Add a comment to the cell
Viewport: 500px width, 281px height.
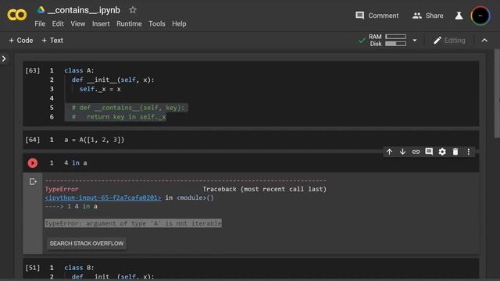[x=429, y=151]
